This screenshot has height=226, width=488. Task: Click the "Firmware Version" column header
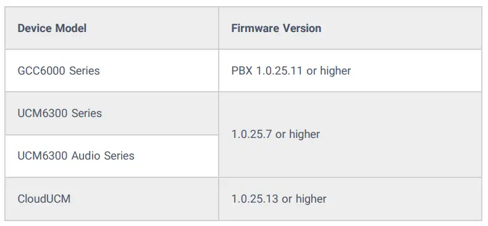(350, 28)
